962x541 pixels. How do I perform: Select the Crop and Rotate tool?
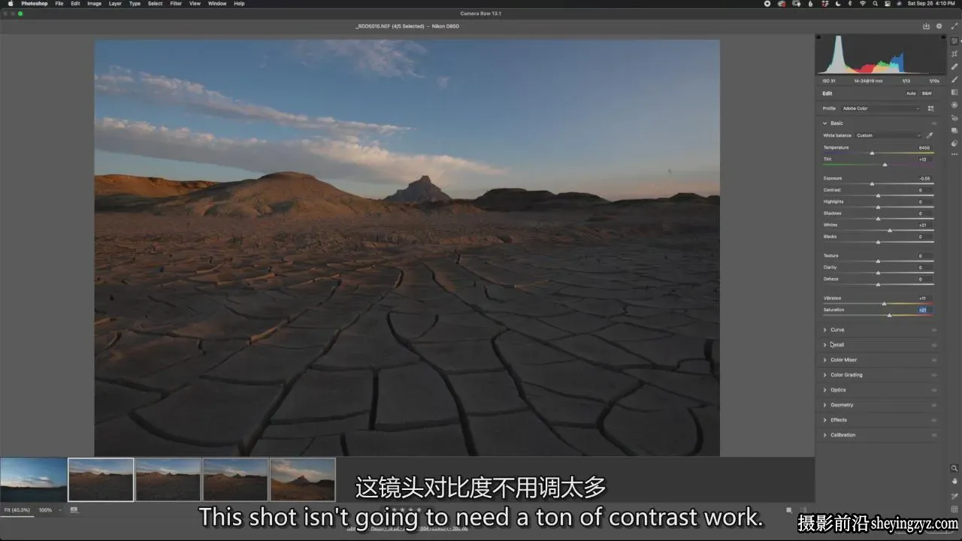point(954,53)
